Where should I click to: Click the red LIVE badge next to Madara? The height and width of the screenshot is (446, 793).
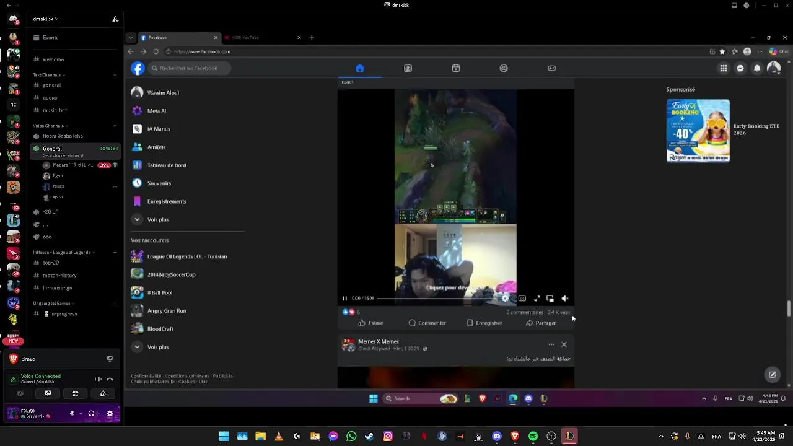coord(104,165)
